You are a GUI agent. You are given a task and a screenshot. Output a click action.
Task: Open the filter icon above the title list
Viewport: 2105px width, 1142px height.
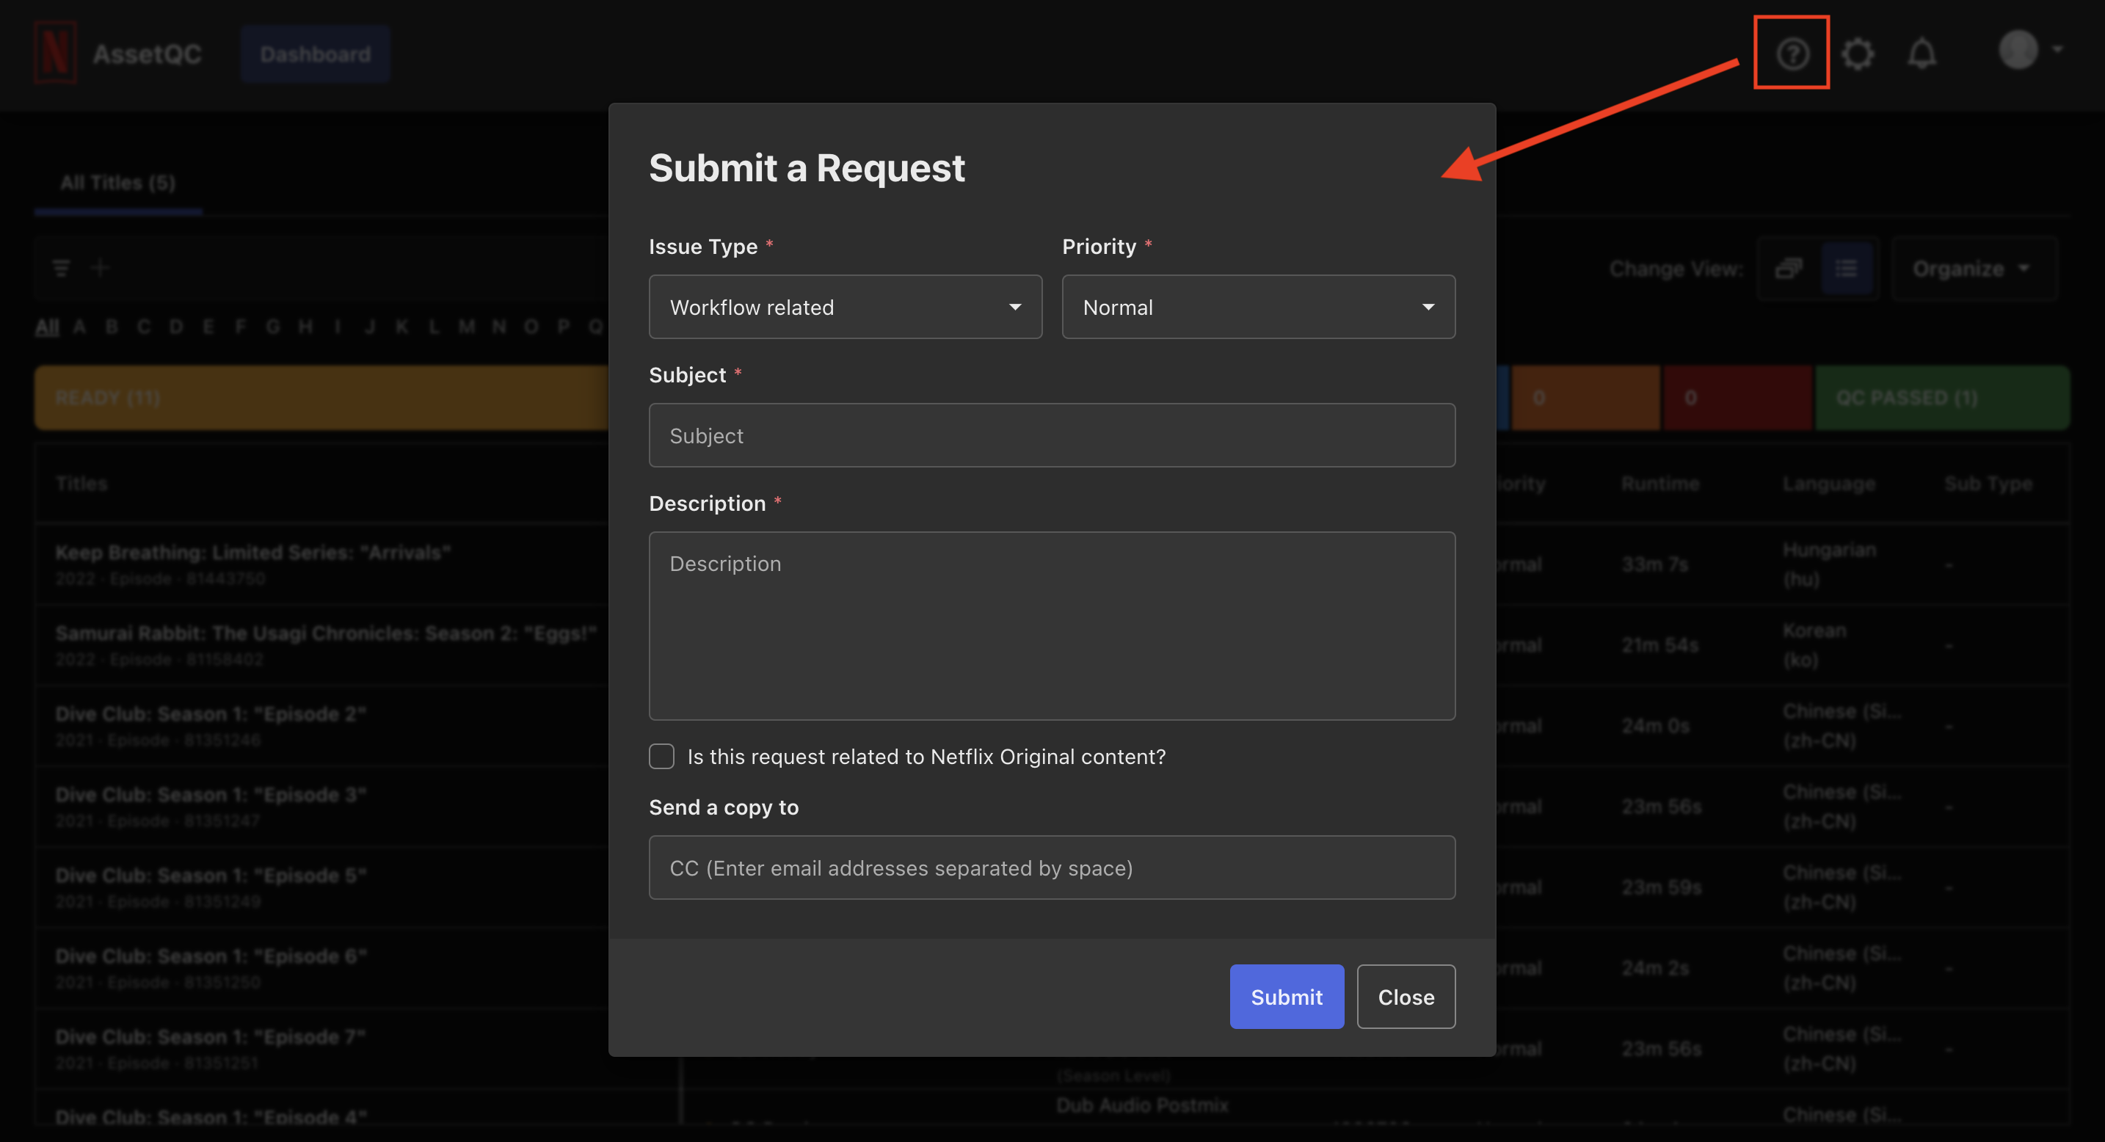pyautogui.click(x=62, y=267)
